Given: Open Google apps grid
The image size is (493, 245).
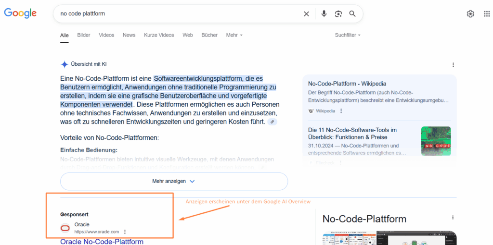Looking at the screenshot, I should pyautogui.click(x=486, y=14).
